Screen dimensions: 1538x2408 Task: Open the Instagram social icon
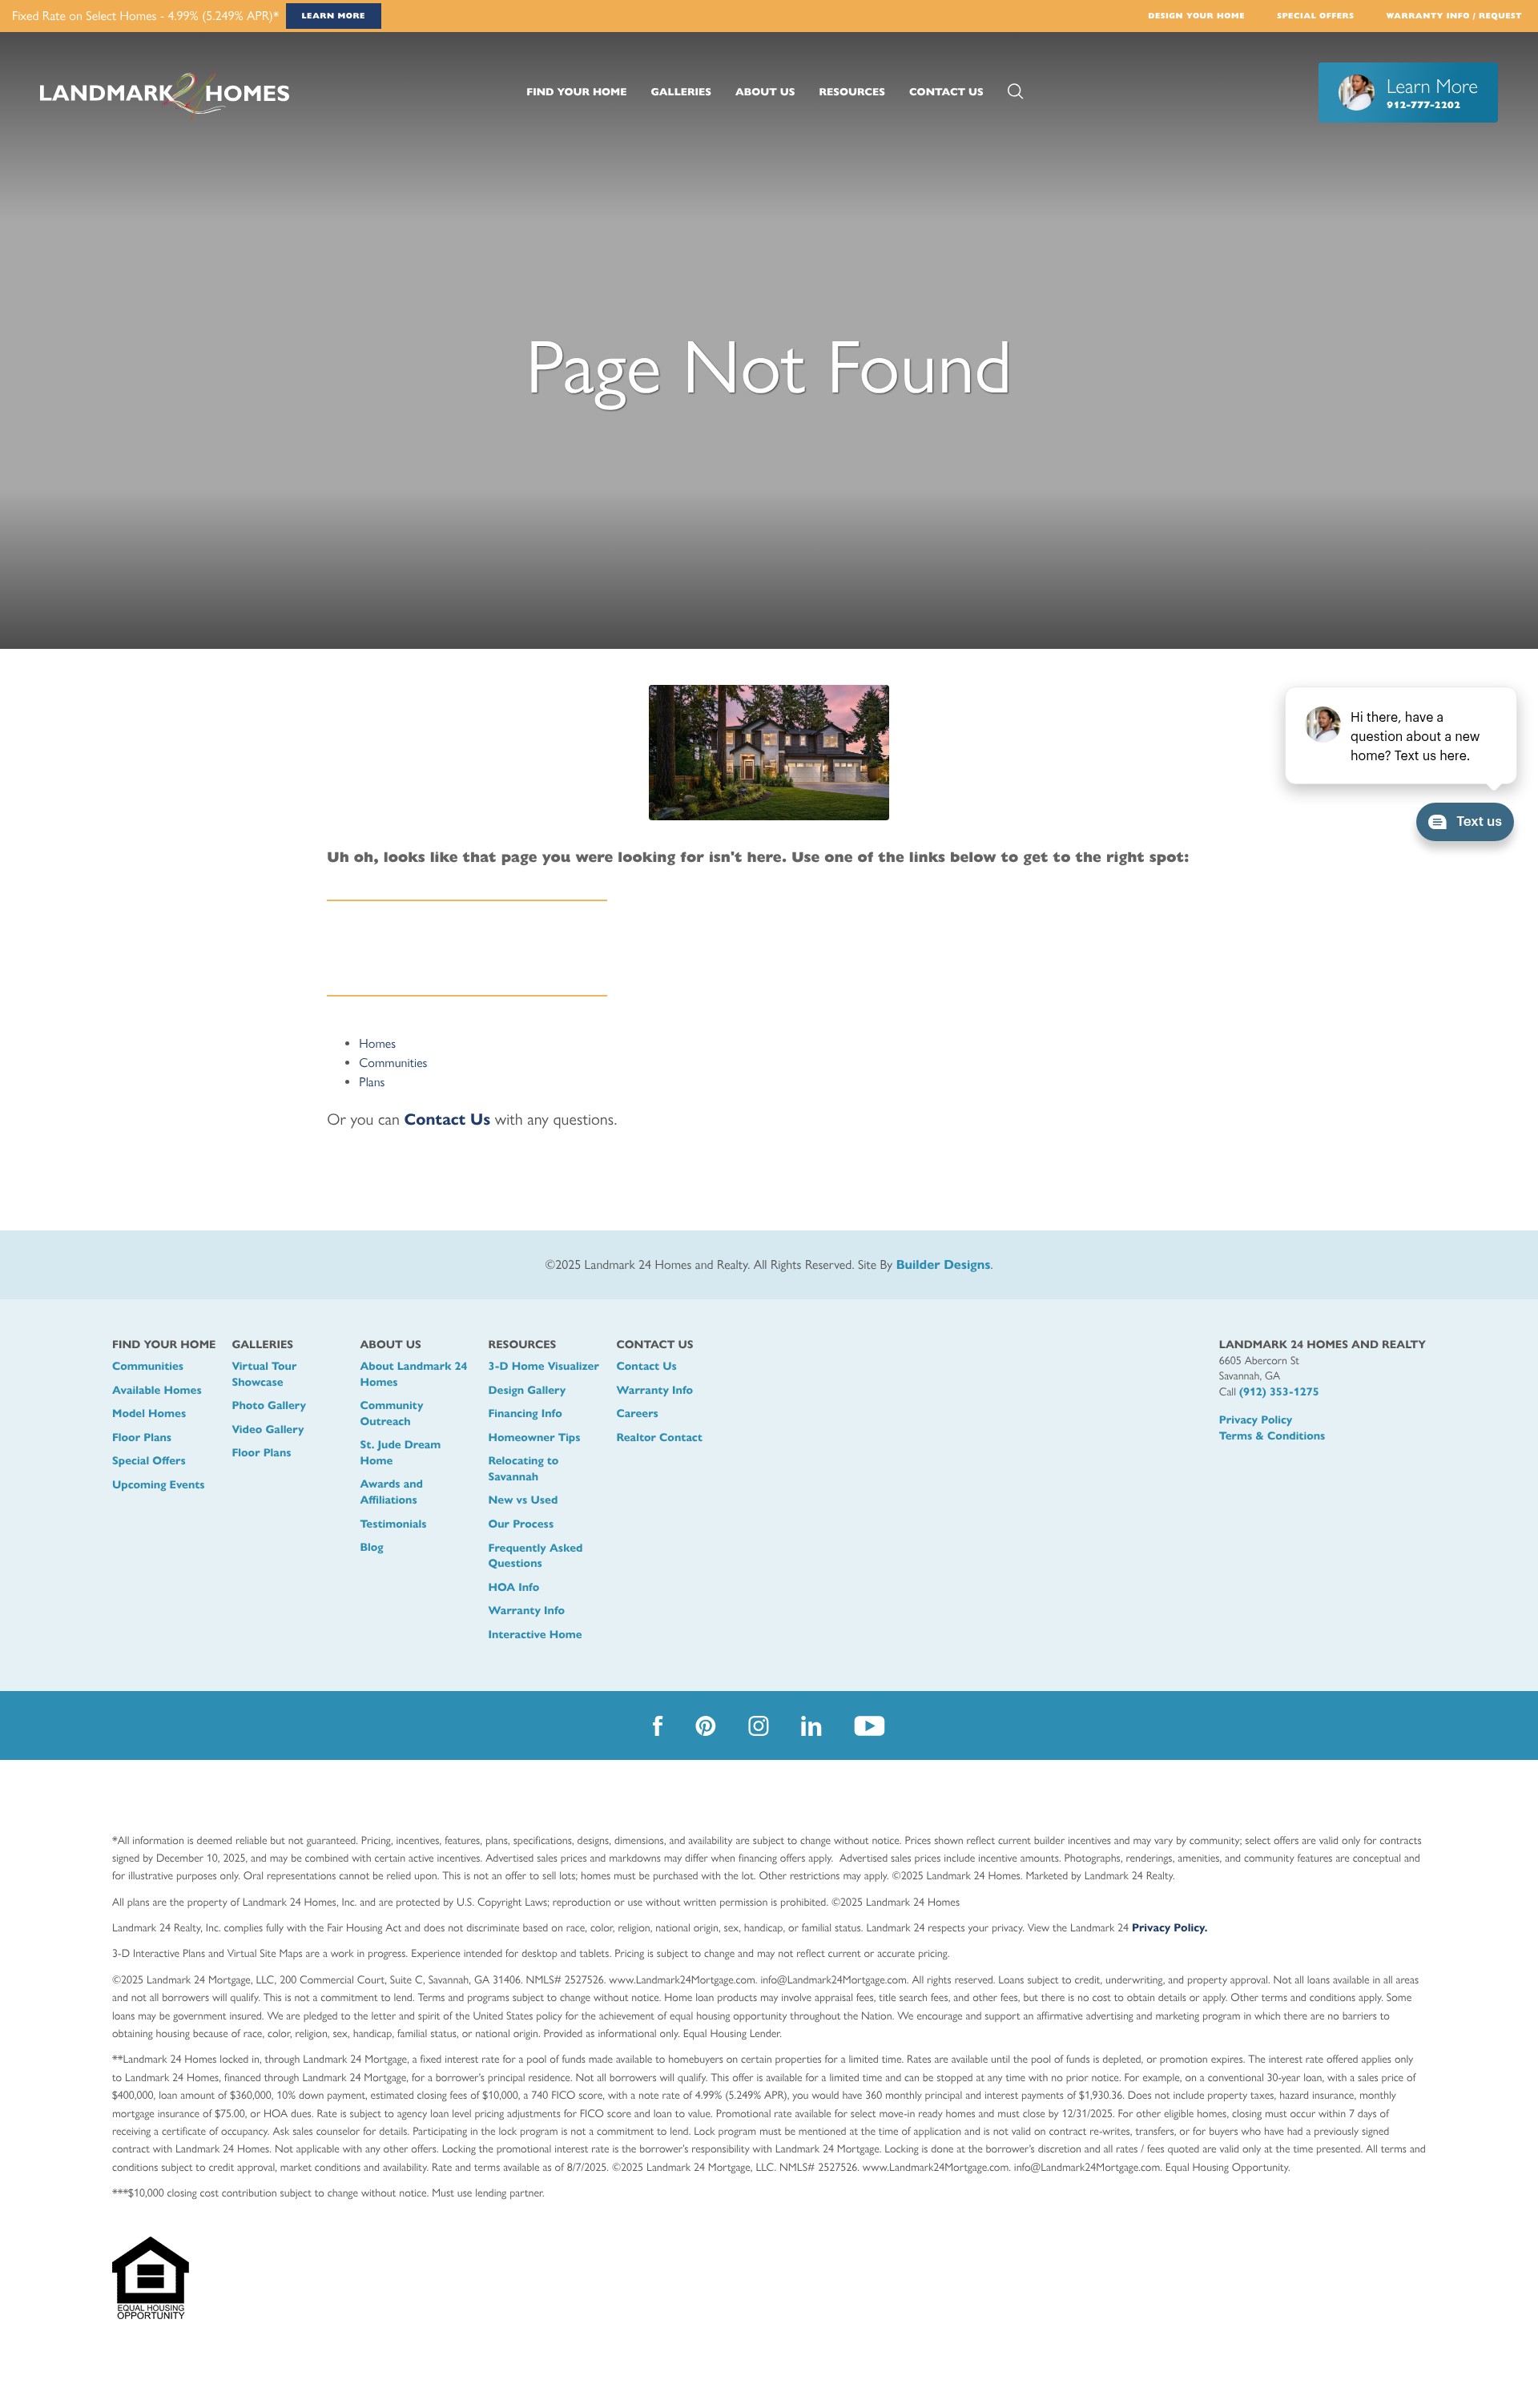click(759, 1726)
